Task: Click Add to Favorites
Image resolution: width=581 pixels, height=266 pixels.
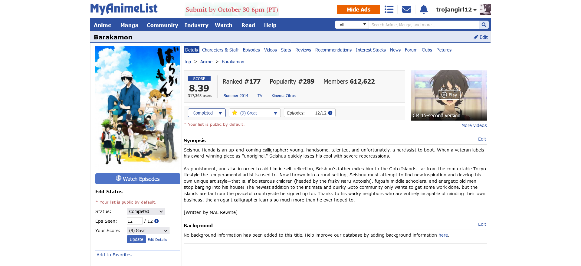Action: pos(114,255)
